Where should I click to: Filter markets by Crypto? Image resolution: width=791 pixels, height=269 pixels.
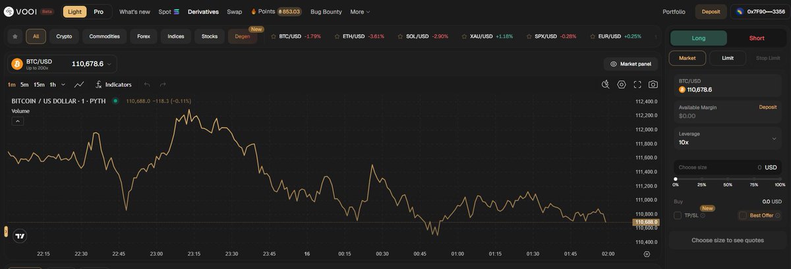click(64, 36)
